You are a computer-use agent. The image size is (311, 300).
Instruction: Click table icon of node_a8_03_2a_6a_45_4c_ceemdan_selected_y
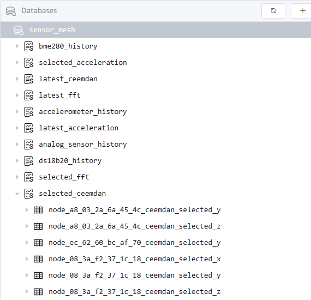(x=38, y=210)
